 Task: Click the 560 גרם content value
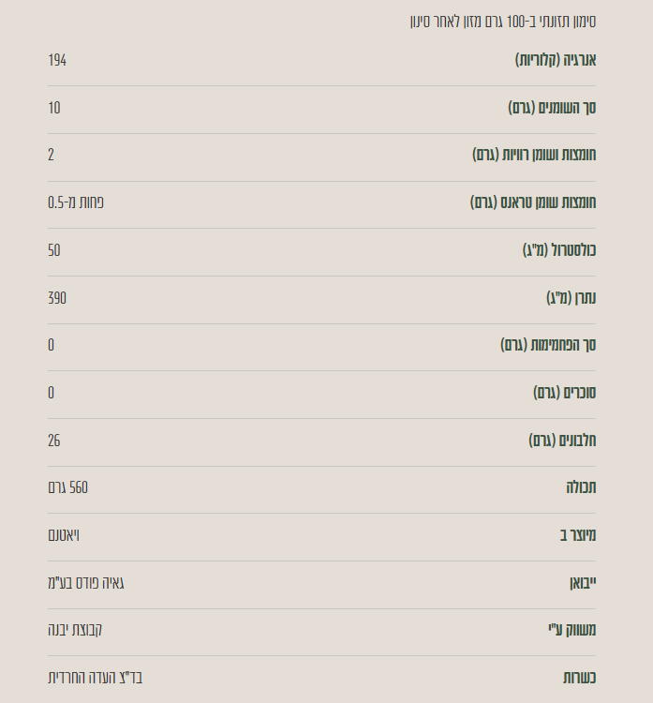tap(67, 487)
